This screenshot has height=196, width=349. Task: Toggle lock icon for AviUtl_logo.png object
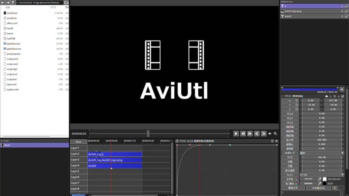click(x=342, y=11)
